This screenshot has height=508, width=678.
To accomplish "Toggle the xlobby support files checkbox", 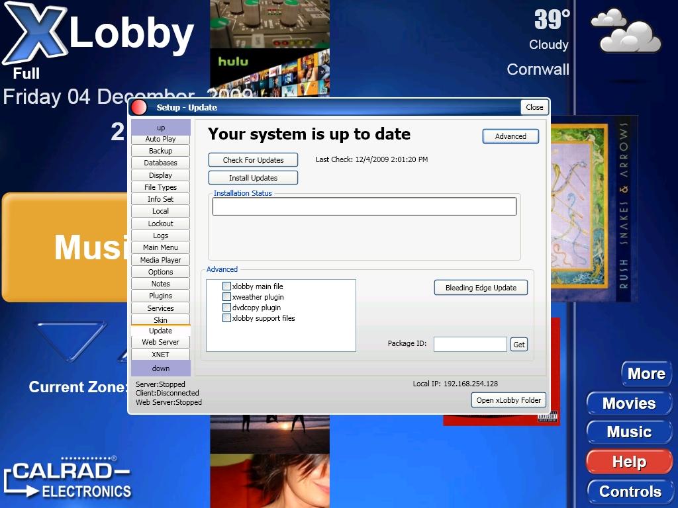I will point(227,318).
